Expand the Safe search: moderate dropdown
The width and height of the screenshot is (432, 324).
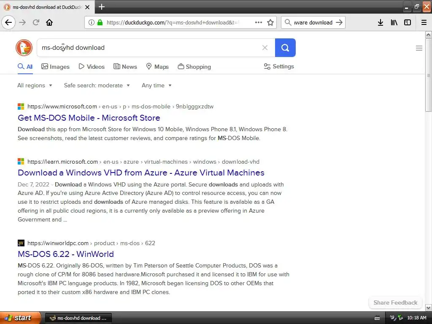[x=97, y=85]
